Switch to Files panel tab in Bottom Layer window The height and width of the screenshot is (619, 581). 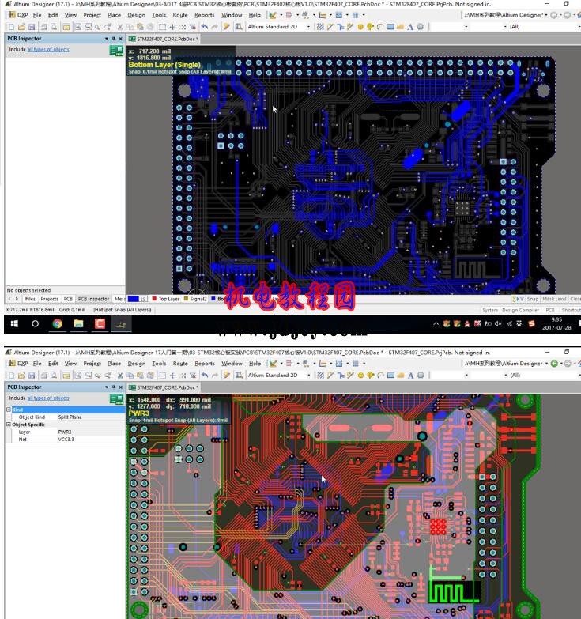[x=30, y=300]
